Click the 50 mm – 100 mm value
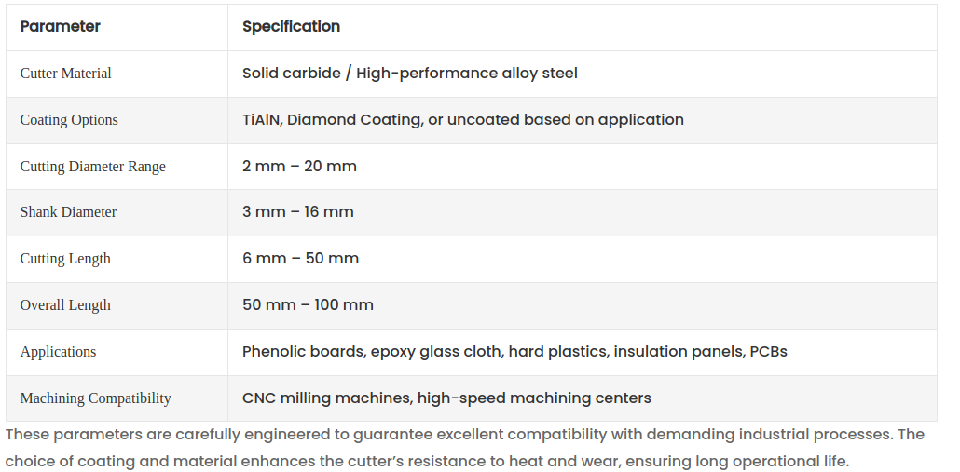Image resolution: width=960 pixels, height=472 pixels. [308, 305]
